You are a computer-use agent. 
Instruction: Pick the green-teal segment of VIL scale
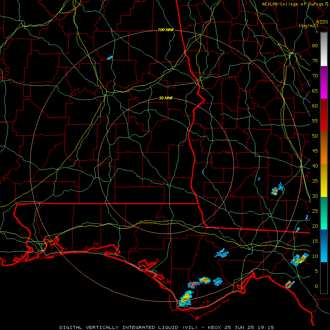(x=324, y=213)
